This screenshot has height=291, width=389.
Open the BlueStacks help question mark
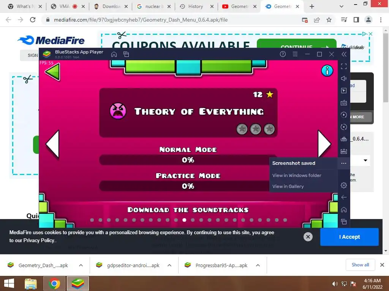click(x=283, y=54)
